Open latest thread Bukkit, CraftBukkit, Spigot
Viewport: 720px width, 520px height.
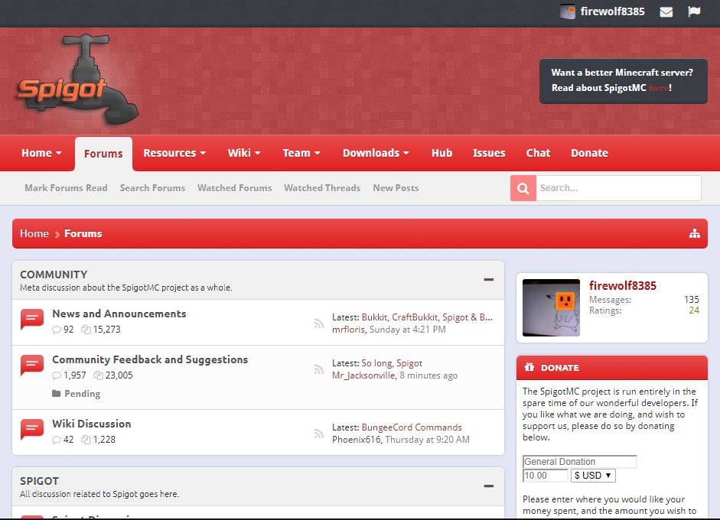pos(427,317)
